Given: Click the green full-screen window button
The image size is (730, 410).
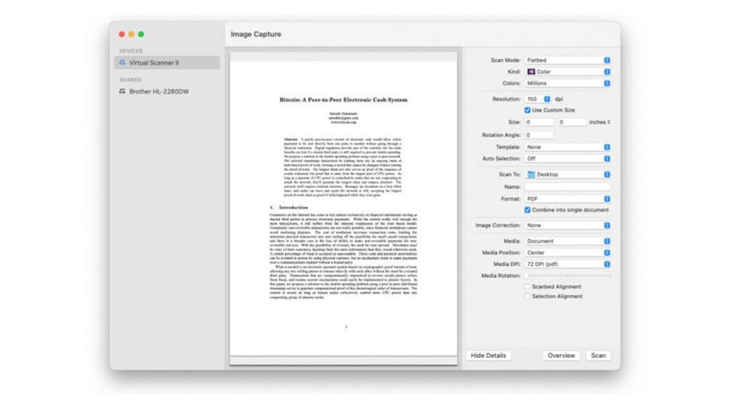Looking at the screenshot, I should [x=141, y=34].
